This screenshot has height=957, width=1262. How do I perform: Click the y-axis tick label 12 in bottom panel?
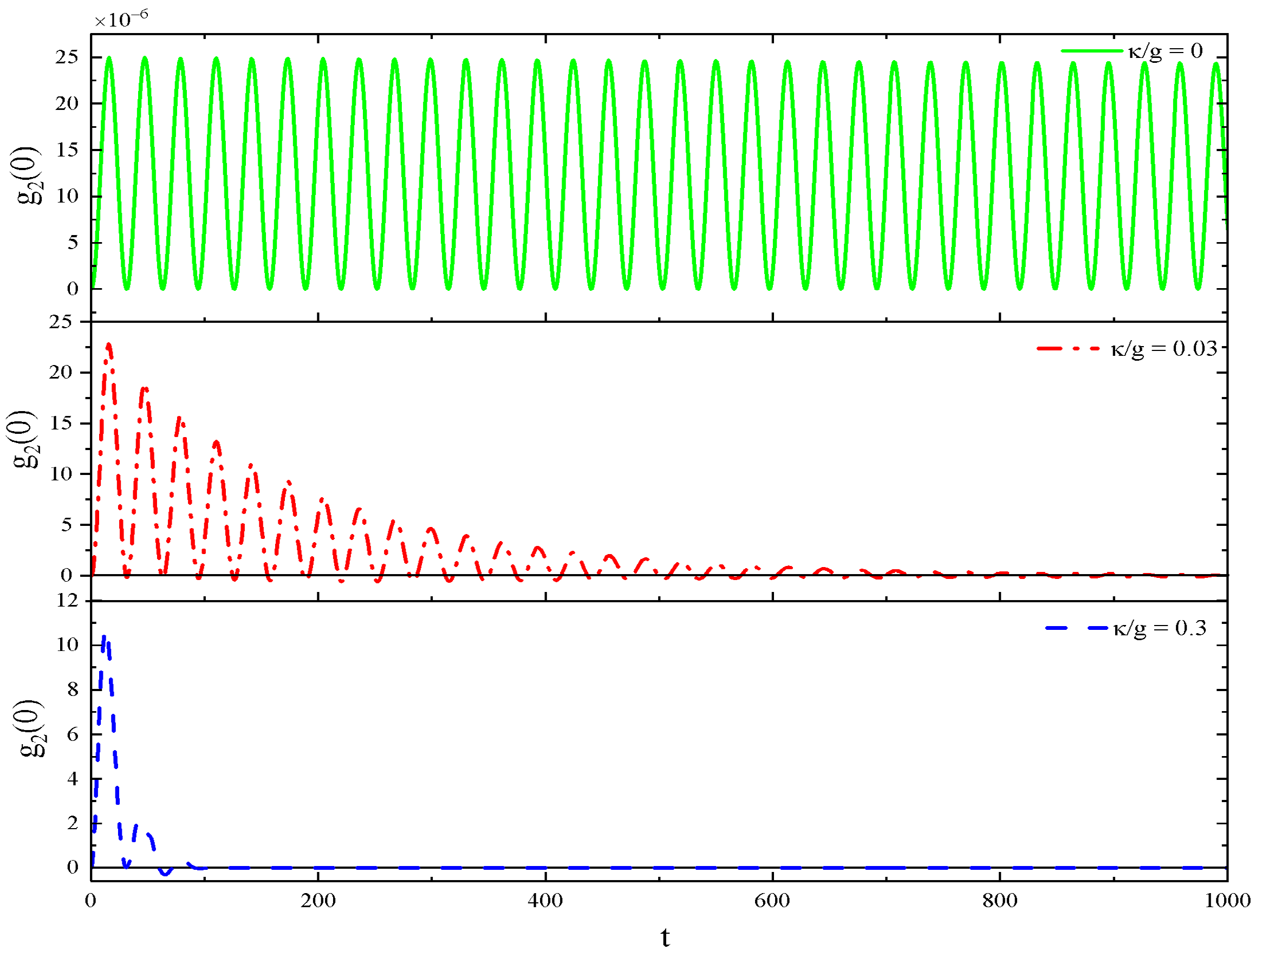point(67,600)
